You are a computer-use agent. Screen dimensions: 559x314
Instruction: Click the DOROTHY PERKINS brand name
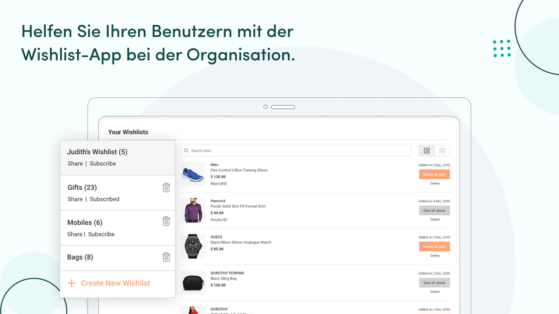(227, 273)
